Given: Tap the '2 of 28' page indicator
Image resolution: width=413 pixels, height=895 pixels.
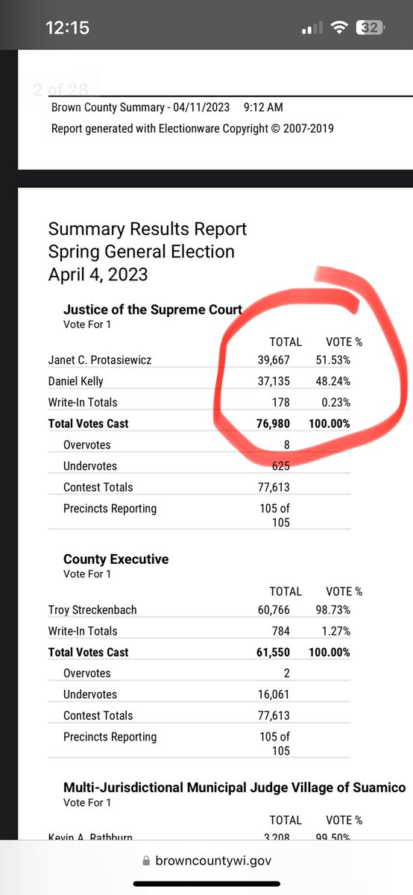Looking at the screenshot, I should pos(59,91).
